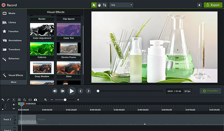Toggle Track 1 visibility eye
Viewport: 224px width, 131px height.
pos(14,128)
